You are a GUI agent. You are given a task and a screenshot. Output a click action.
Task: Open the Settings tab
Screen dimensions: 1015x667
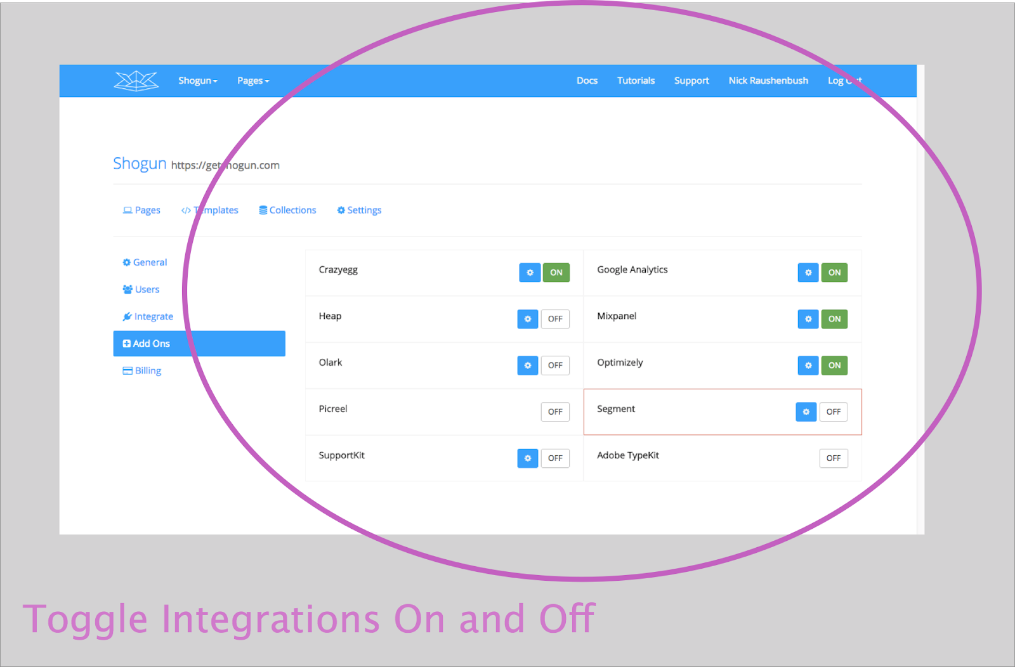[x=359, y=210]
